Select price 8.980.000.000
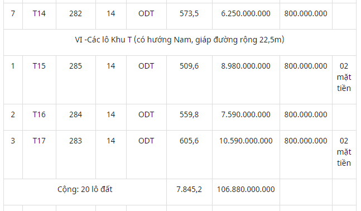Viewport: 361px width, 211px height. [246, 66]
